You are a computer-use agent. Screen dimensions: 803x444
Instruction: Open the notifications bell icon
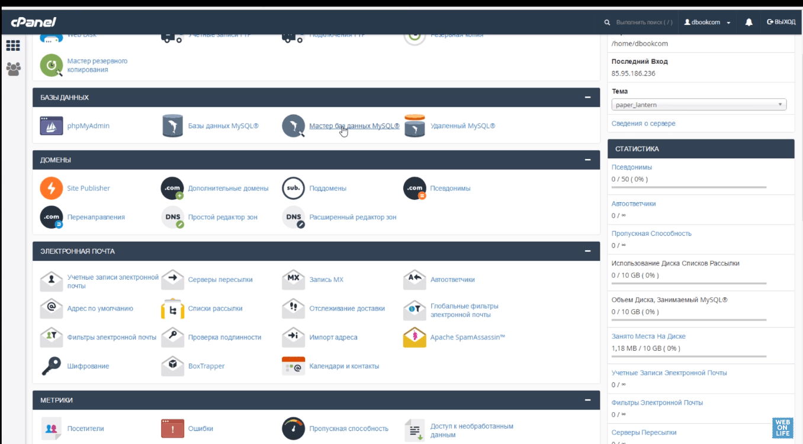click(749, 22)
